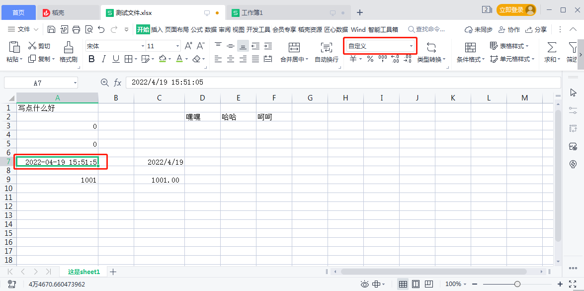Toggle Bold formatting
584x291 pixels.
coord(91,59)
